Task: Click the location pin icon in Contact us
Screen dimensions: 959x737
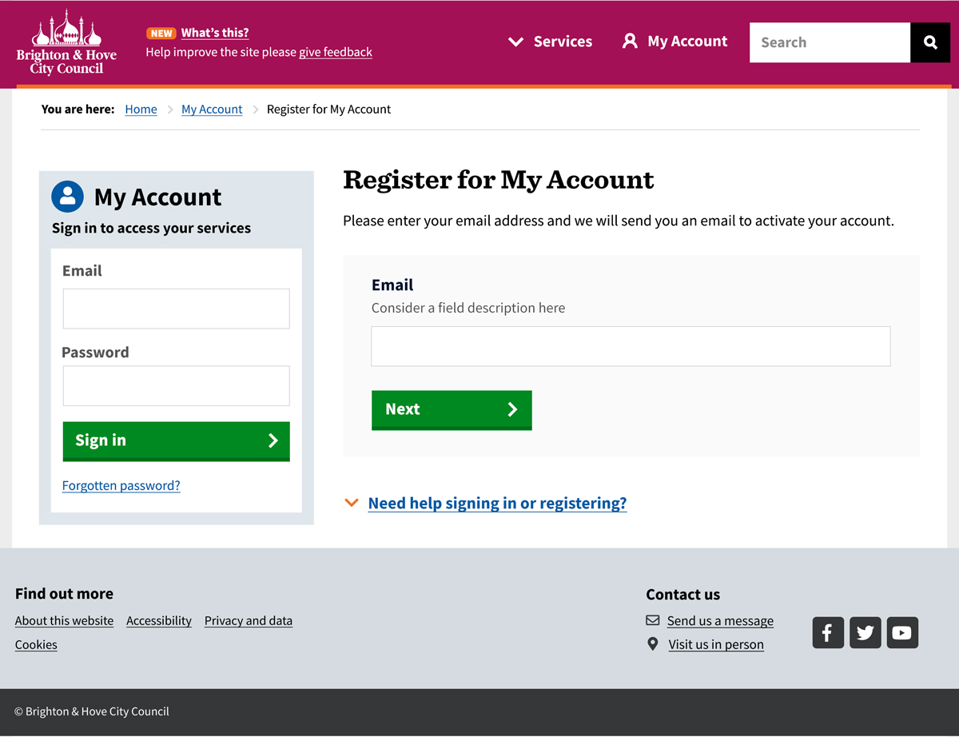Action: point(653,644)
